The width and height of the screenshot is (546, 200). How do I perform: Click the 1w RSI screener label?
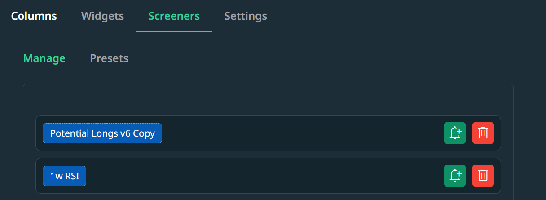(65, 176)
